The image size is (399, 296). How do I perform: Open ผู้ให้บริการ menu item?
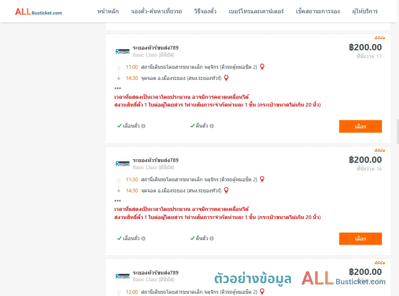click(x=365, y=11)
